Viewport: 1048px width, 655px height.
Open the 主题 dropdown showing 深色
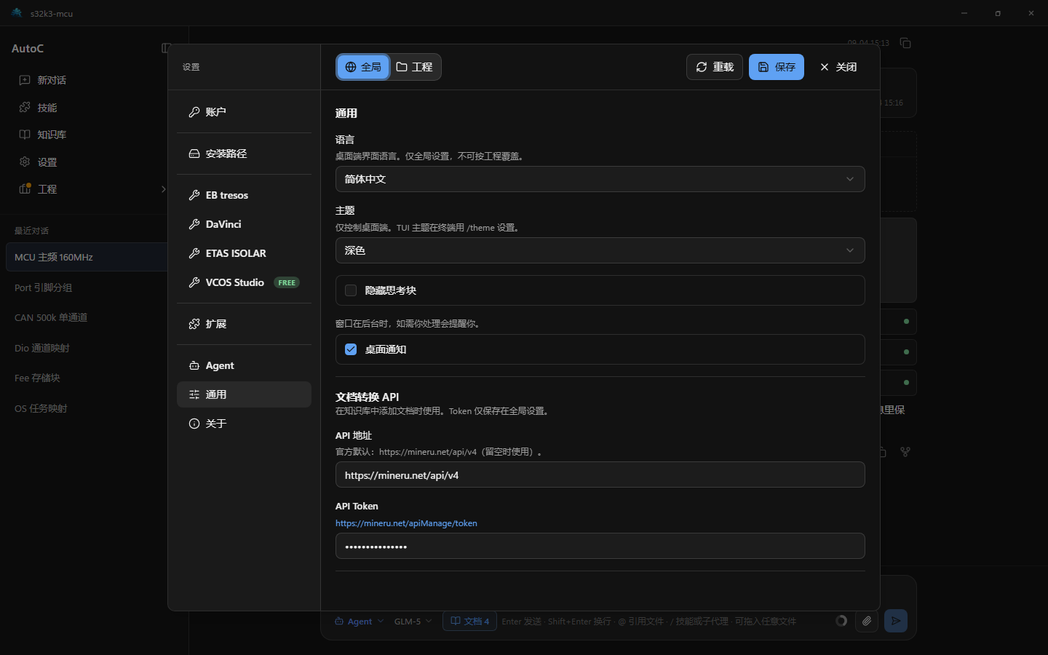coord(600,250)
